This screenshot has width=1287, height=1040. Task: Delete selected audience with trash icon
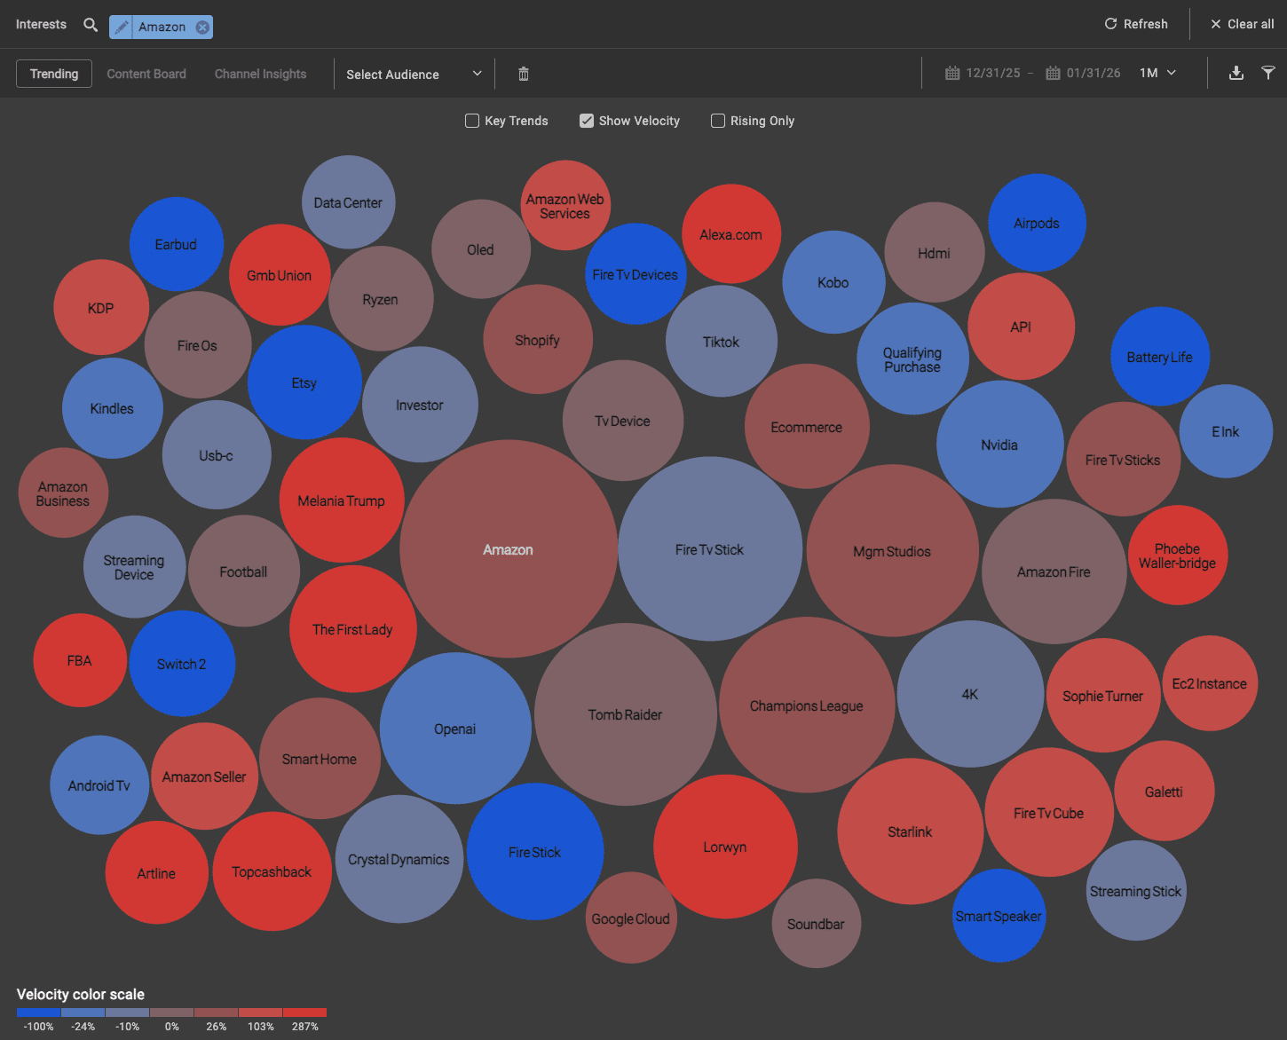524,74
